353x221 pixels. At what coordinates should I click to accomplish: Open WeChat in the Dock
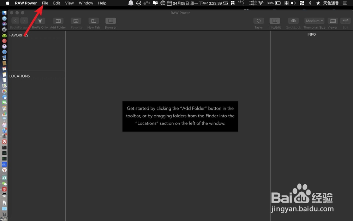click(4, 184)
